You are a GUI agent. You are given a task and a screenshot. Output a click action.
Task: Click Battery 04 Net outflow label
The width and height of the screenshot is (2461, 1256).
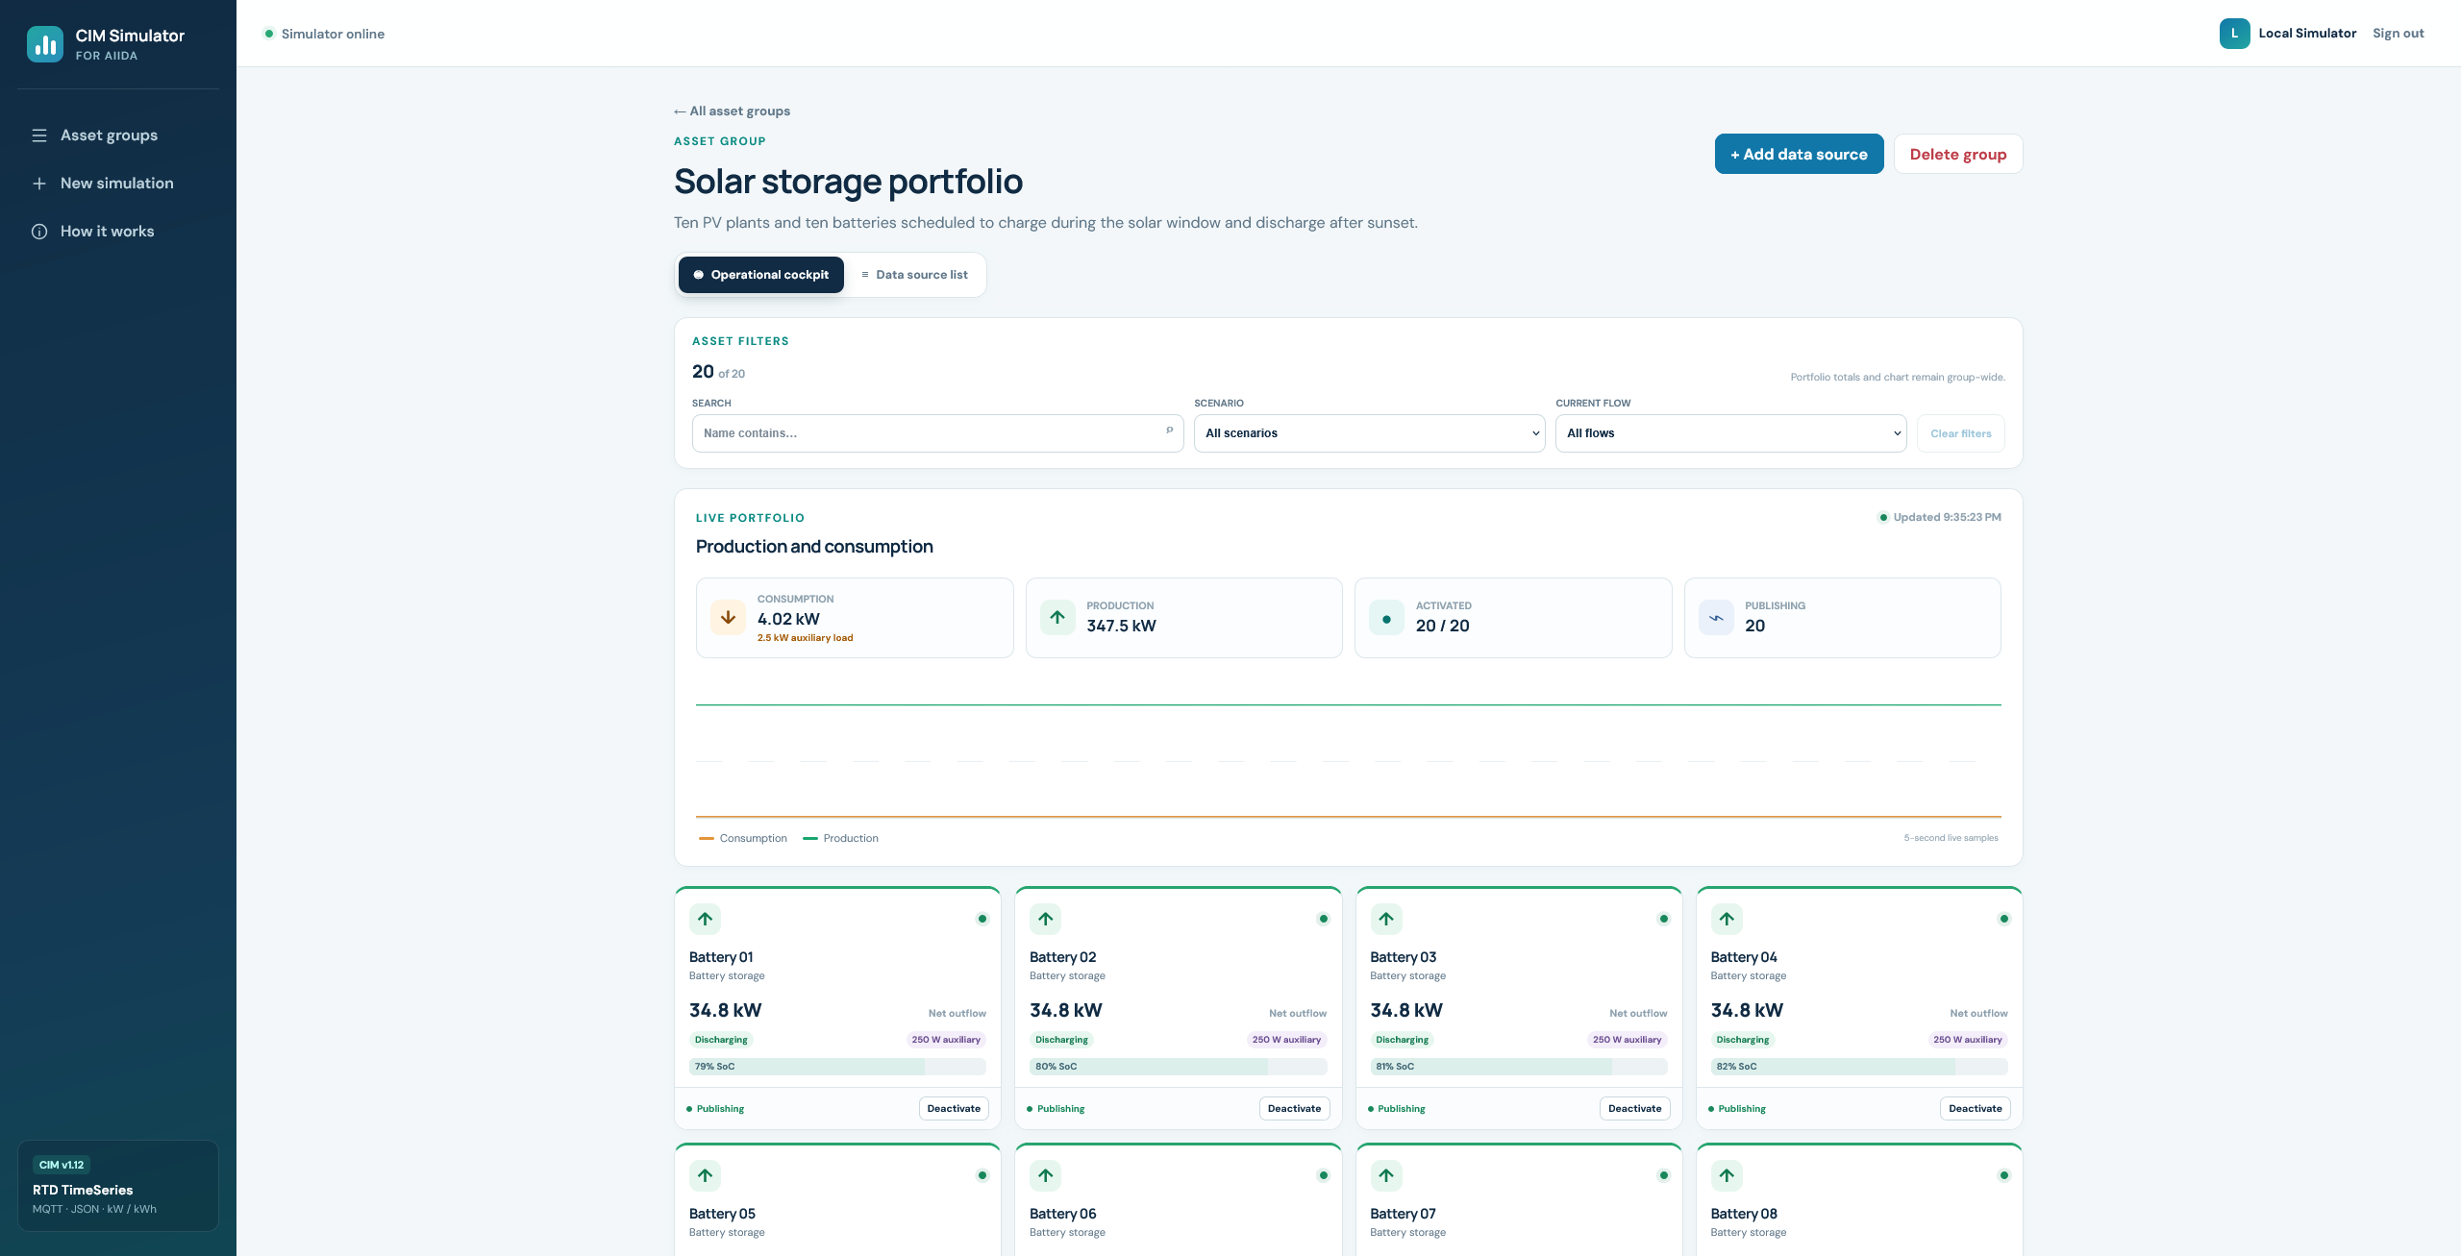pos(1978,1014)
